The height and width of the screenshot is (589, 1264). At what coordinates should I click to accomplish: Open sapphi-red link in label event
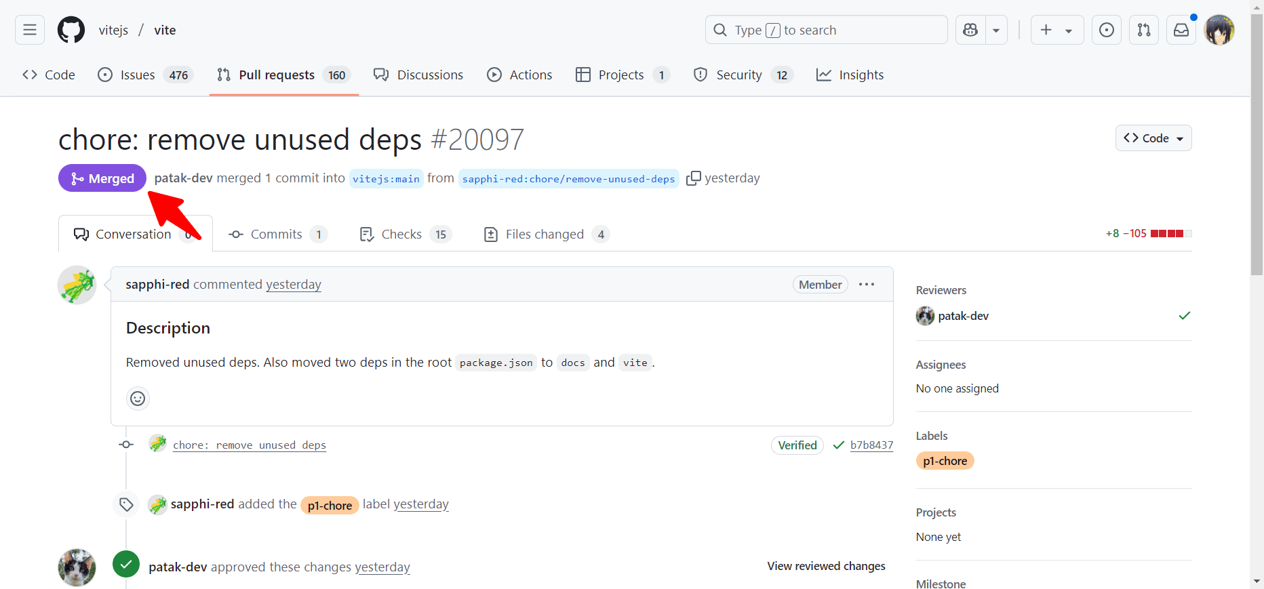202,504
